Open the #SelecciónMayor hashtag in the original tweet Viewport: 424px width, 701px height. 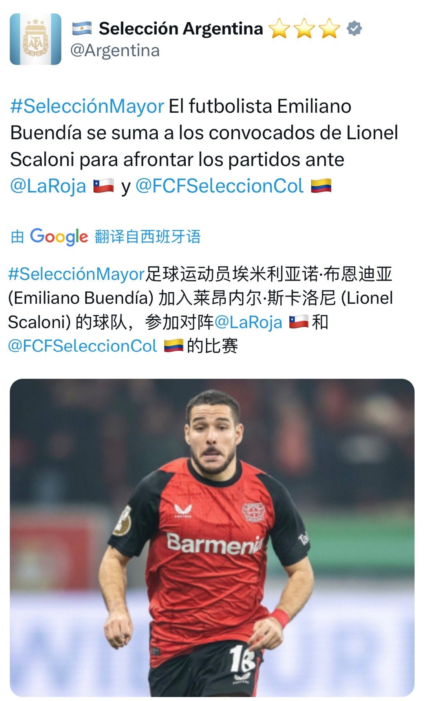(87, 106)
